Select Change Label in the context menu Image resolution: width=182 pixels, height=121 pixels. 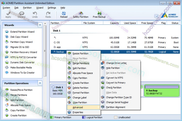pyautogui.click(x=84, y=98)
